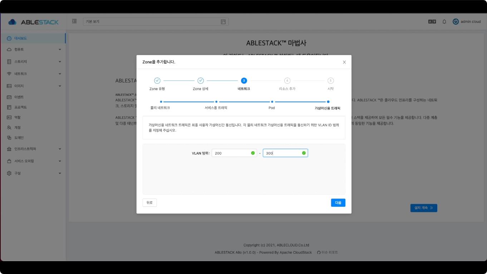Viewport: 487px width, 274px height.
Task: Click the Zone 유형 step label
Action: point(157,89)
